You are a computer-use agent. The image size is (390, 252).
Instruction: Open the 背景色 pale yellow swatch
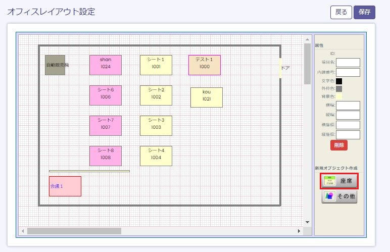339,96
